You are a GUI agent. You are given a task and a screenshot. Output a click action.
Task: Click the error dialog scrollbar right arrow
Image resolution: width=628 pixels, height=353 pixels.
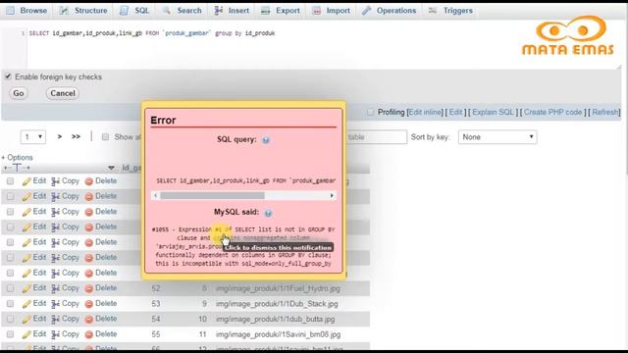332,196
